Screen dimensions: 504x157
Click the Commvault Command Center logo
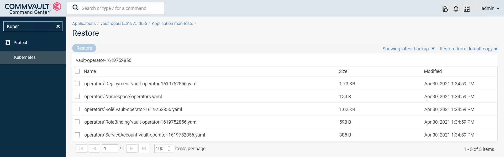[x=33, y=8]
